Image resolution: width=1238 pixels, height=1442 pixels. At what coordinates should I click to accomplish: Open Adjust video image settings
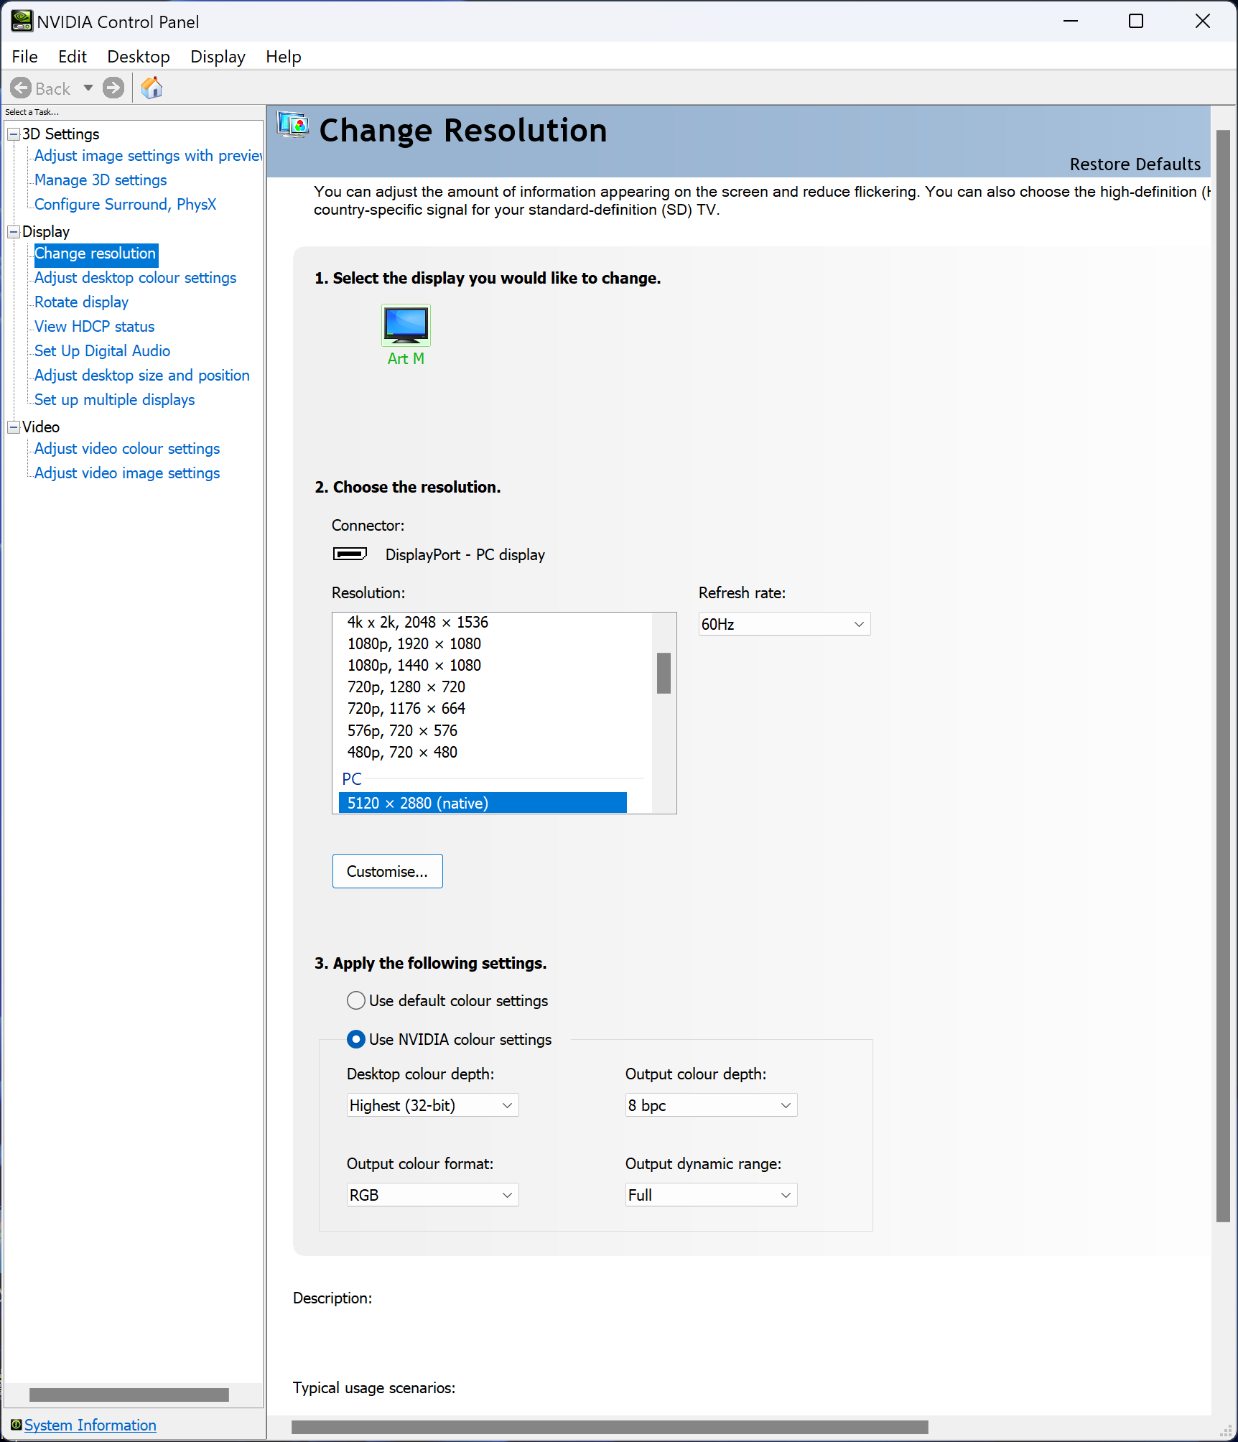pyautogui.click(x=127, y=473)
